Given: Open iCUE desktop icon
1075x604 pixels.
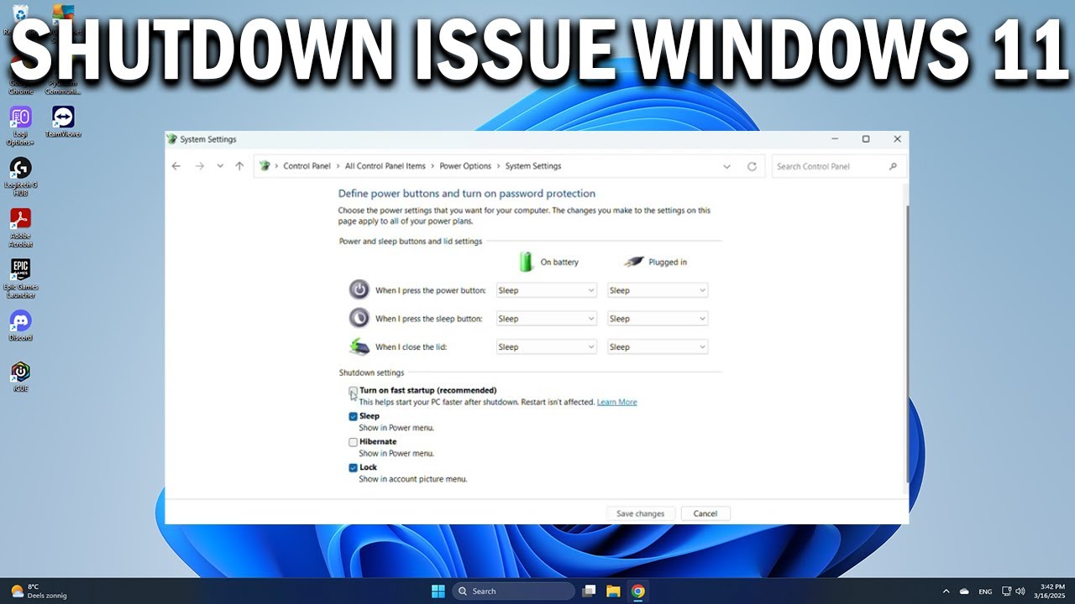Looking at the screenshot, I should pyautogui.click(x=20, y=377).
